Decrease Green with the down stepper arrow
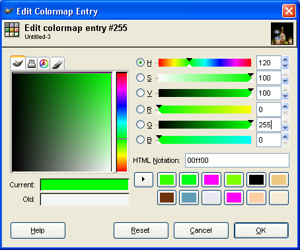The image size is (300, 250). click(x=285, y=128)
